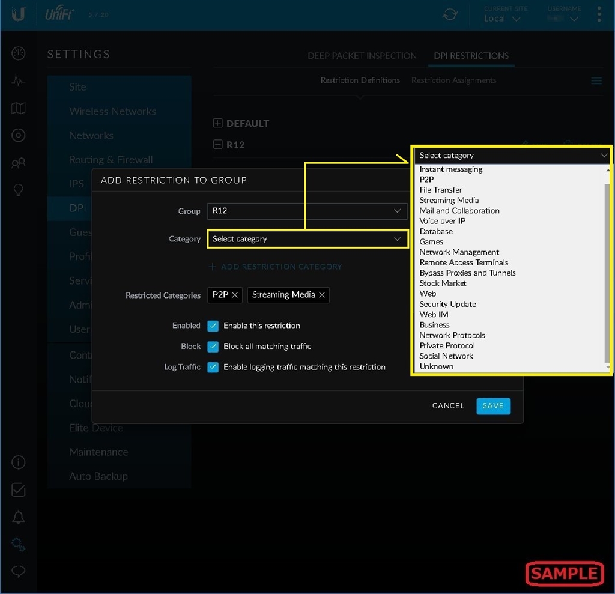
Task: Open Restriction Definitions sub-tab
Action: [x=360, y=80]
